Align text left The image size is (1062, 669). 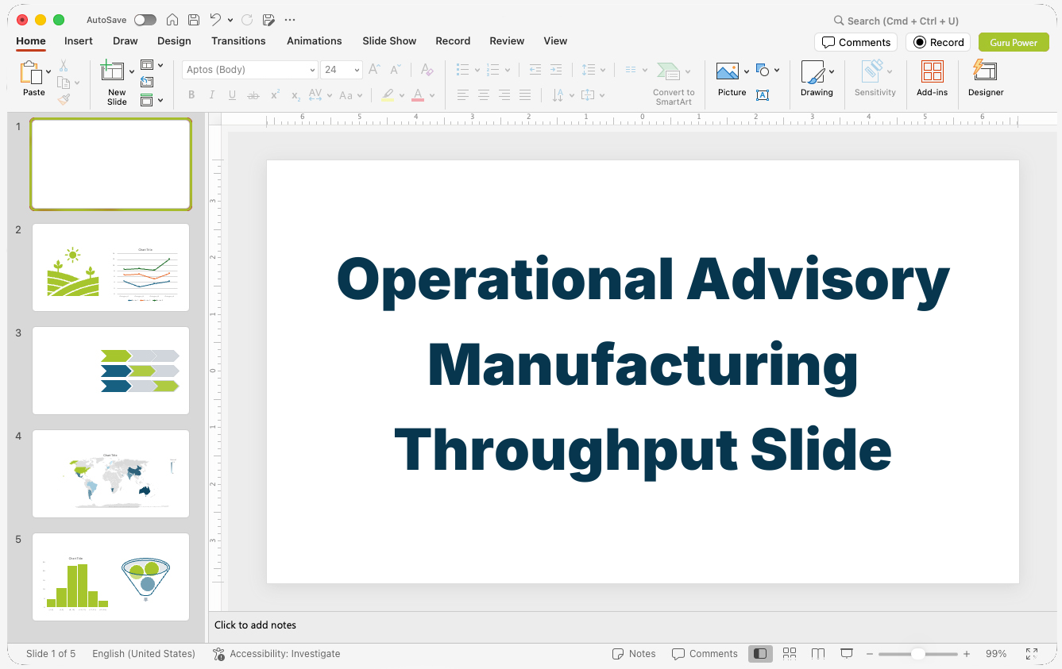click(x=463, y=95)
